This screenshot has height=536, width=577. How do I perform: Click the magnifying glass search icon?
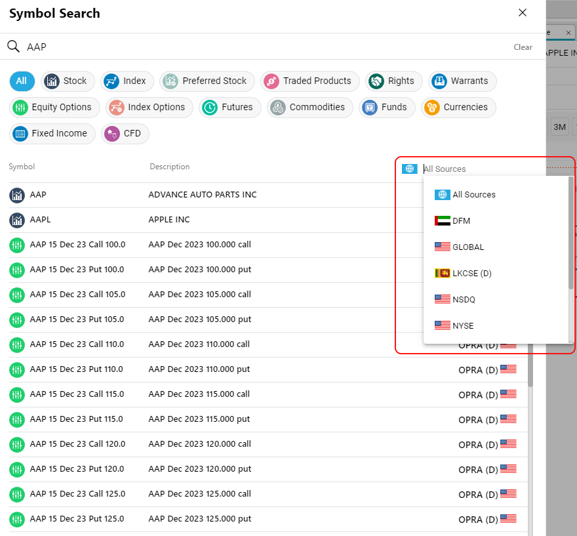[x=13, y=47]
